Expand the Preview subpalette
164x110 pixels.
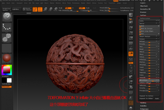(x=143, y=12)
